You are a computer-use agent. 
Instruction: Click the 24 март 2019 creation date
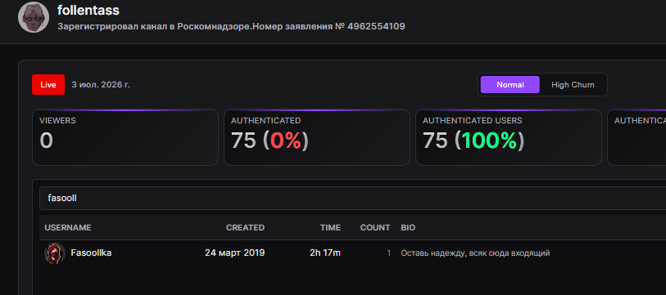click(x=235, y=253)
